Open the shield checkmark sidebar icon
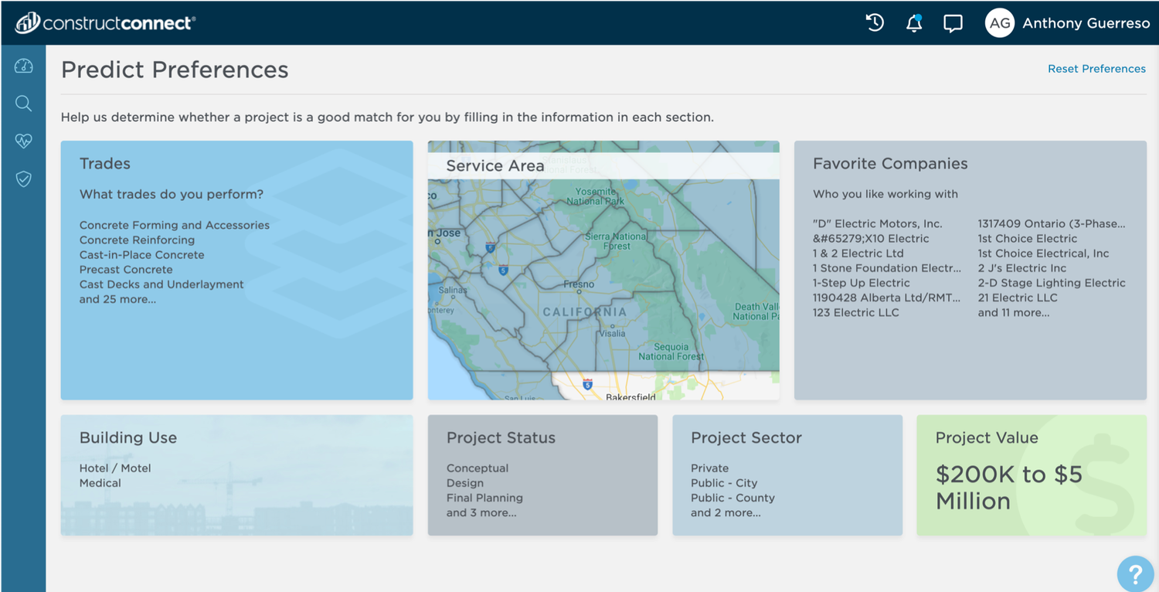The width and height of the screenshot is (1159, 592). [23, 179]
